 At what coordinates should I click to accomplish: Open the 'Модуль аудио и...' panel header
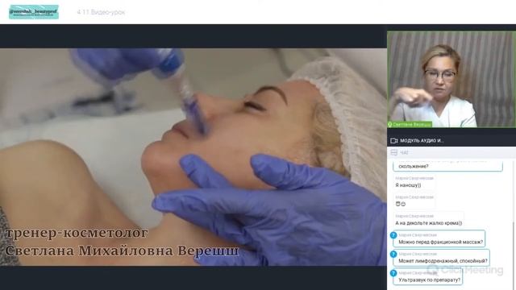[x=451, y=141]
